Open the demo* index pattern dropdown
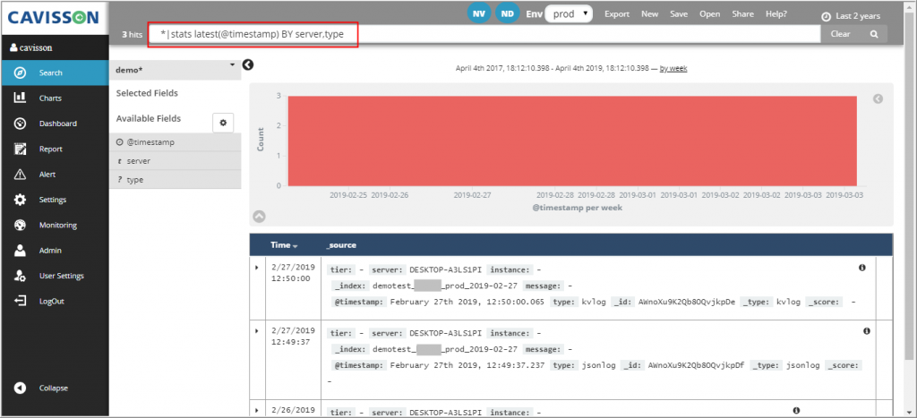The image size is (917, 418). click(176, 69)
